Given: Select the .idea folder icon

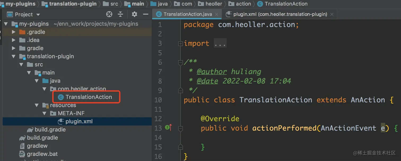Looking at the screenshot, I should click(22, 40).
